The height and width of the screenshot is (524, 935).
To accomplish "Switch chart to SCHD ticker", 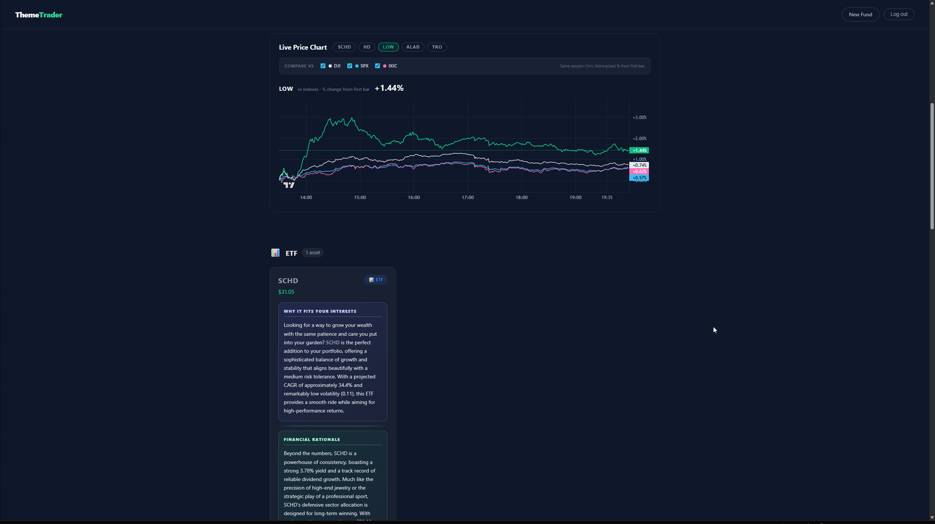I will click(x=344, y=47).
